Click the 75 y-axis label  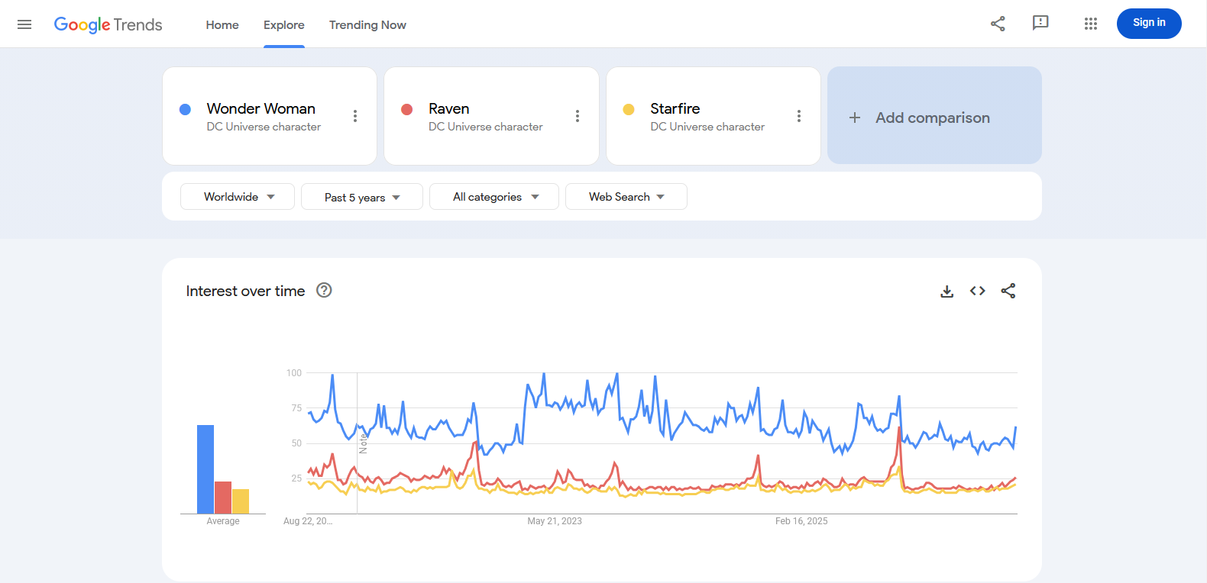pos(296,408)
